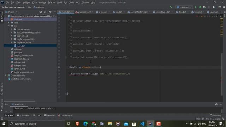Expand the open_closed folder
Viewport: 226px width, 127px height.
12,36
